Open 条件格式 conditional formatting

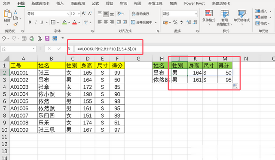(x=209, y=17)
